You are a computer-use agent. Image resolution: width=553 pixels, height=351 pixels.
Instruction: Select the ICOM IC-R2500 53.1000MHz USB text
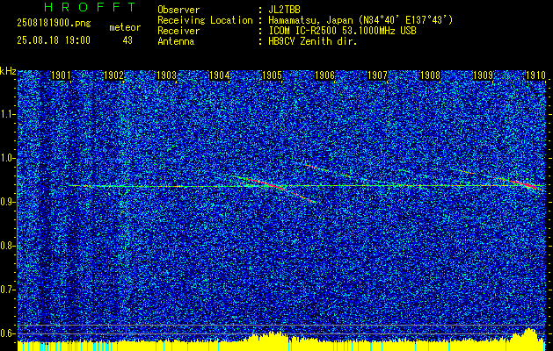(342, 31)
